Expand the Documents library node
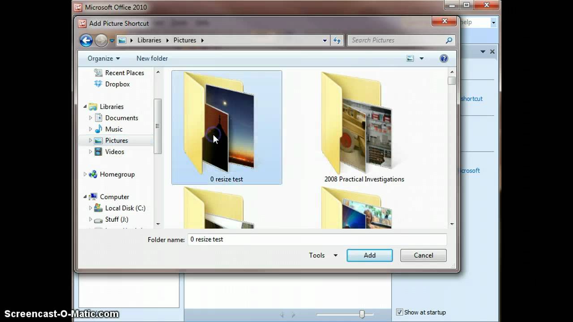 coord(90,118)
